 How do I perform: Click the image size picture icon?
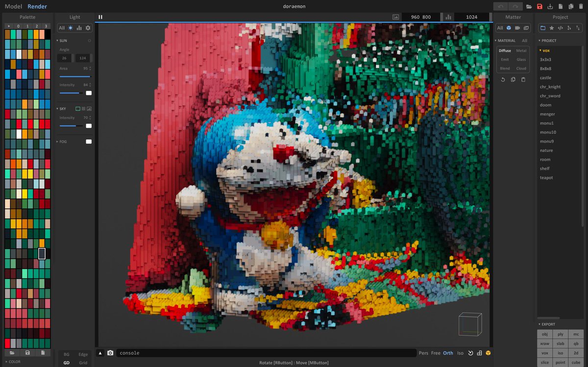pyautogui.click(x=395, y=17)
